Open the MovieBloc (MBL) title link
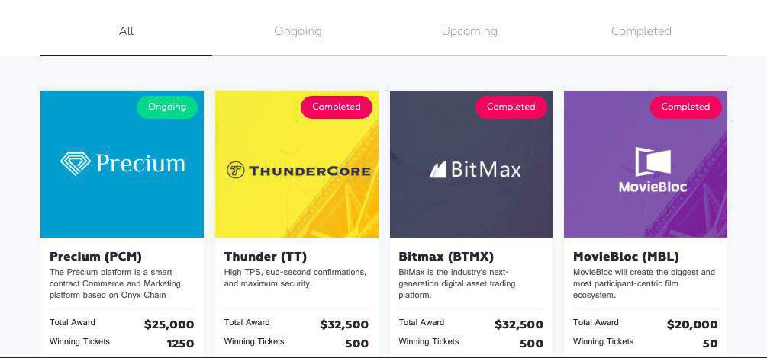 [x=626, y=256]
